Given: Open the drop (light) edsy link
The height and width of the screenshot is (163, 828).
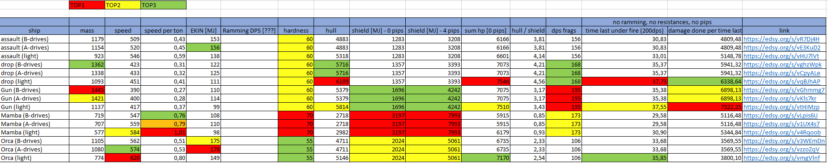Looking at the screenshot, I should point(781,81).
